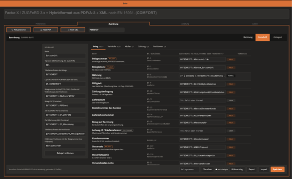Click the Ziel XRechnung XML container field
The image size is (292, 179).
click(65, 125)
